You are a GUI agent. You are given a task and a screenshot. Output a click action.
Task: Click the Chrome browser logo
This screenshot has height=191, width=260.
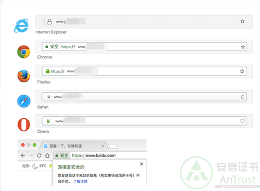[x=24, y=52]
